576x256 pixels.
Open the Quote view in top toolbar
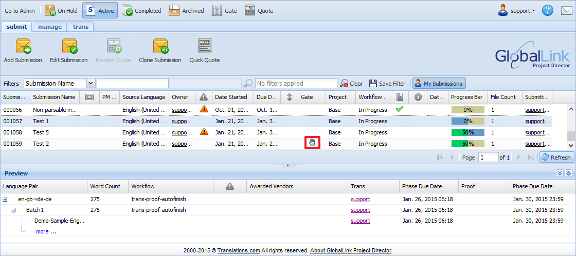[259, 11]
